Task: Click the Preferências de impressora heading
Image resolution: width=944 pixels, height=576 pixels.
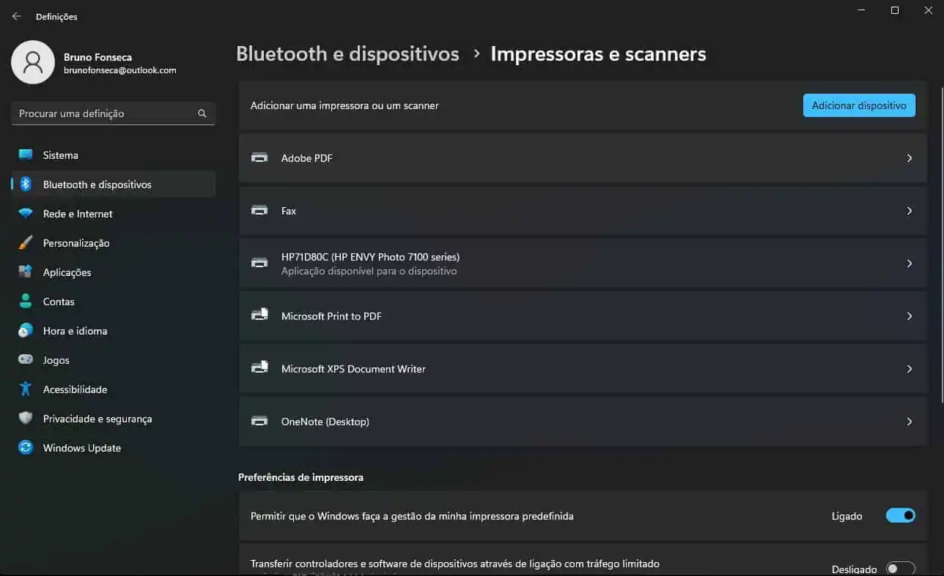Action: pos(300,477)
